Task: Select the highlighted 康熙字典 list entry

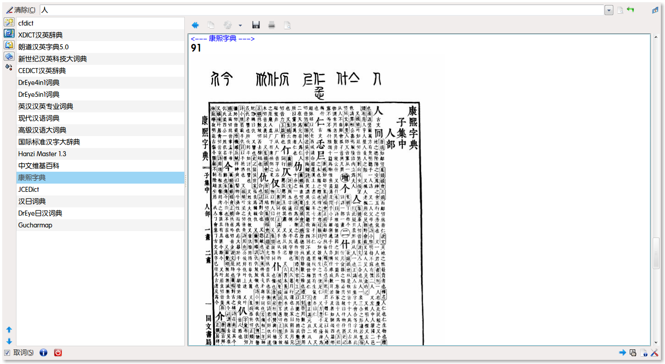Action: (101, 178)
